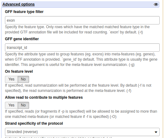Image resolution: width=164 pixels, height=138 pixels.
Task: Click the exon feature type help text
Action: (x=77, y=29)
